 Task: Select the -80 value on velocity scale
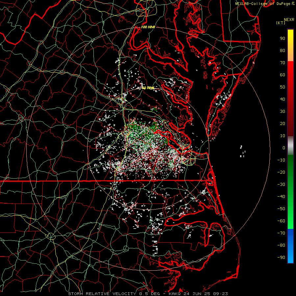[x=281, y=245]
